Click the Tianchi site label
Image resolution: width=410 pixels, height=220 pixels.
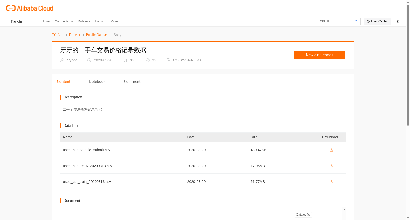(16, 21)
